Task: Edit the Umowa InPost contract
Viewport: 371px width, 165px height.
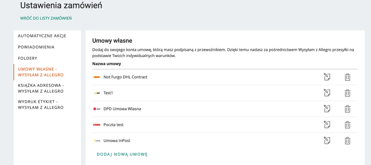Action: 327,141
